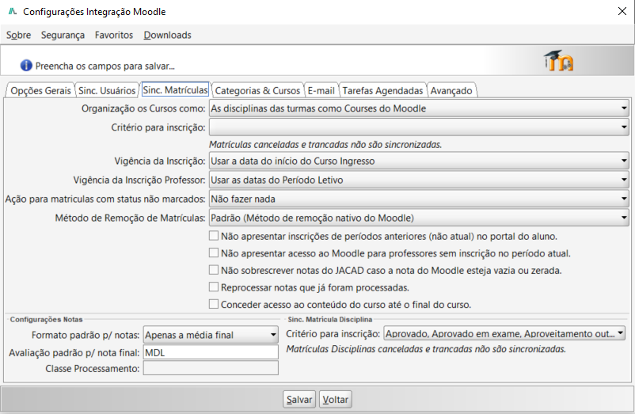Click the Sinc. Matrícula Disciplina group label
The height and width of the screenshot is (414, 635).
click(x=329, y=319)
